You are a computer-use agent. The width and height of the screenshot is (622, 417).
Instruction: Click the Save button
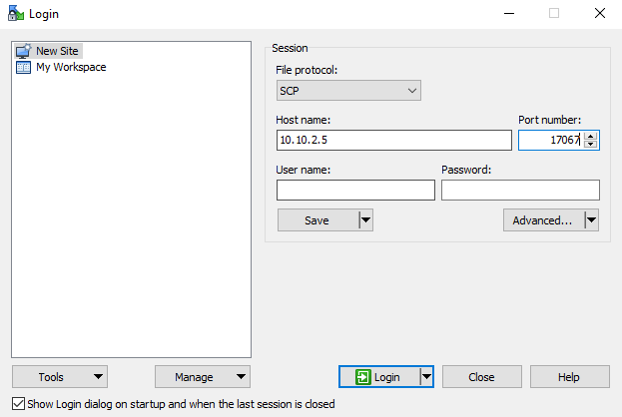[x=317, y=220]
